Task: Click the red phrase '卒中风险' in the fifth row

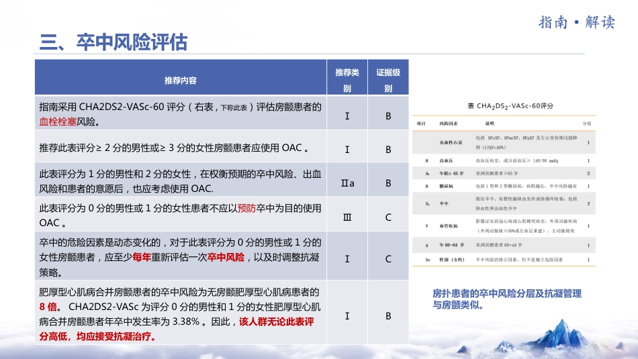Action: [226, 258]
